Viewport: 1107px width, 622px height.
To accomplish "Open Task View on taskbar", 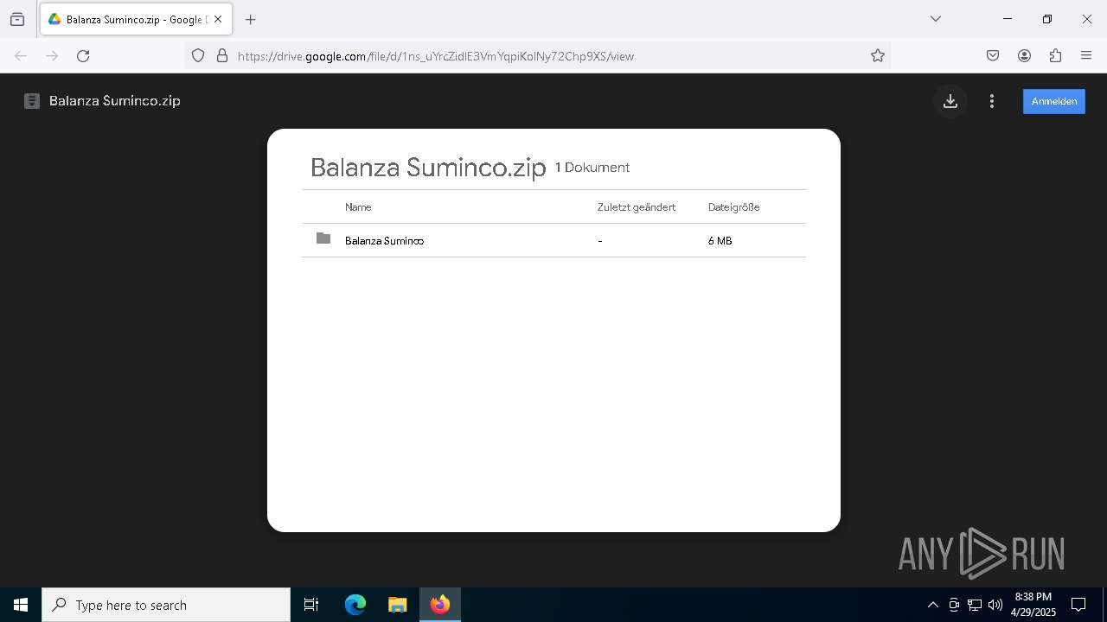I will click(x=311, y=605).
